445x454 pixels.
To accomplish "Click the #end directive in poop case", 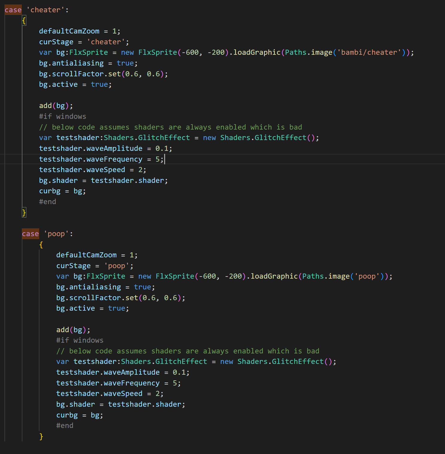I will (x=65, y=425).
